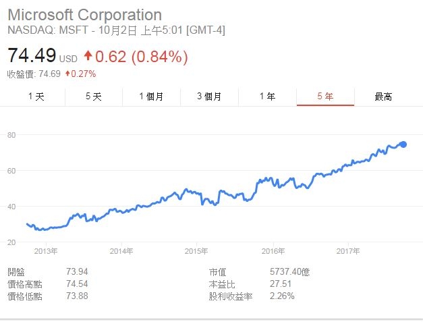The width and height of the screenshot is (423, 322).
Task: Click the Microsoft Corporation title
Action: point(85,15)
